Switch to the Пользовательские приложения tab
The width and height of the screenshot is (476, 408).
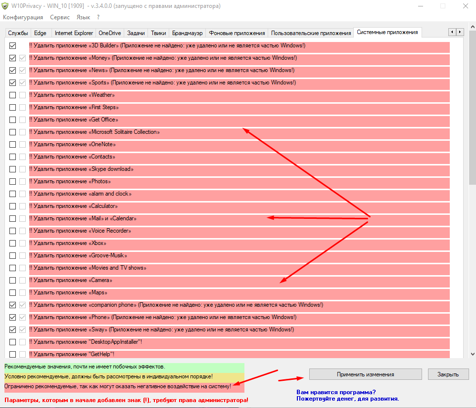[311, 33]
